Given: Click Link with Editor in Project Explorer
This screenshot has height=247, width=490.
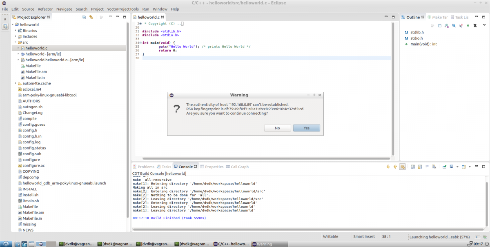Looking at the screenshot, I should pos(91,17).
